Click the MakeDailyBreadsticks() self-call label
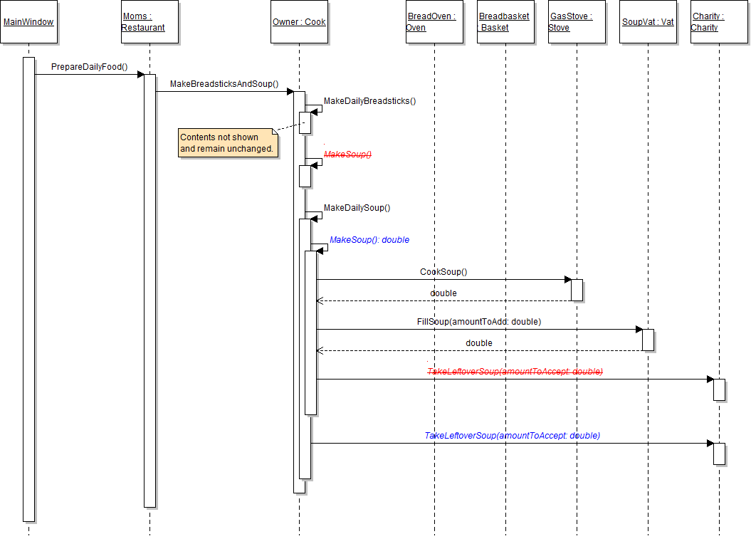751x539 pixels. point(369,101)
